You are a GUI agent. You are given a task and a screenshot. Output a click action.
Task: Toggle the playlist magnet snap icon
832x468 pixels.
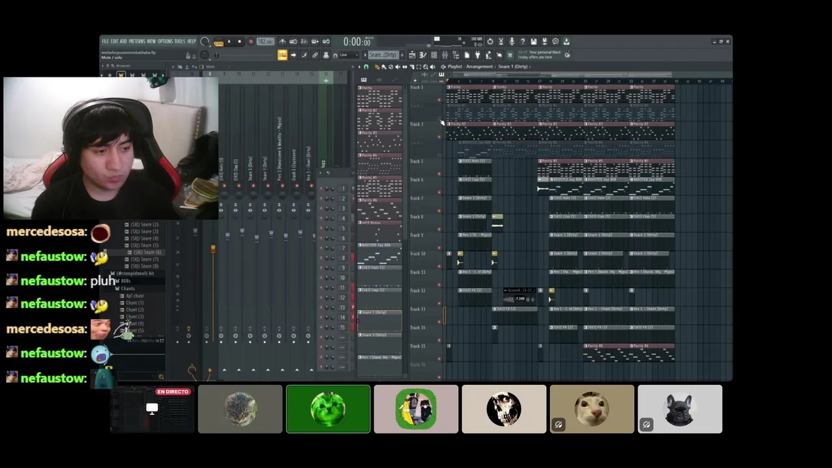point(366,67)
